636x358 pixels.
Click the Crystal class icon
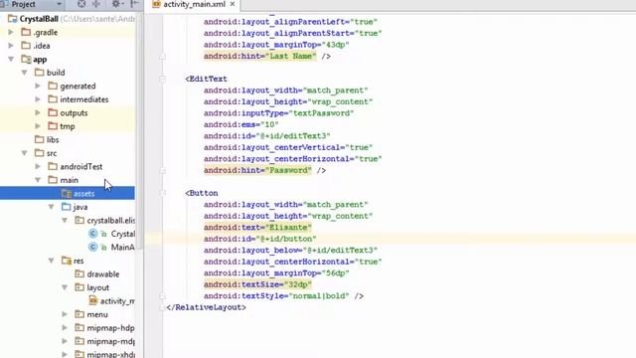point(92,234)
